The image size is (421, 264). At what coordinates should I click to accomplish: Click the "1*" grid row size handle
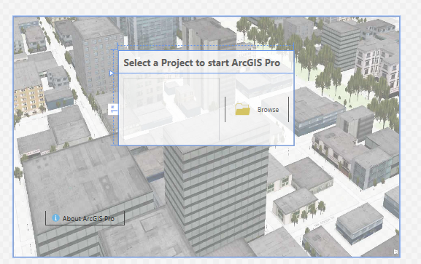(x=114, y=109)
